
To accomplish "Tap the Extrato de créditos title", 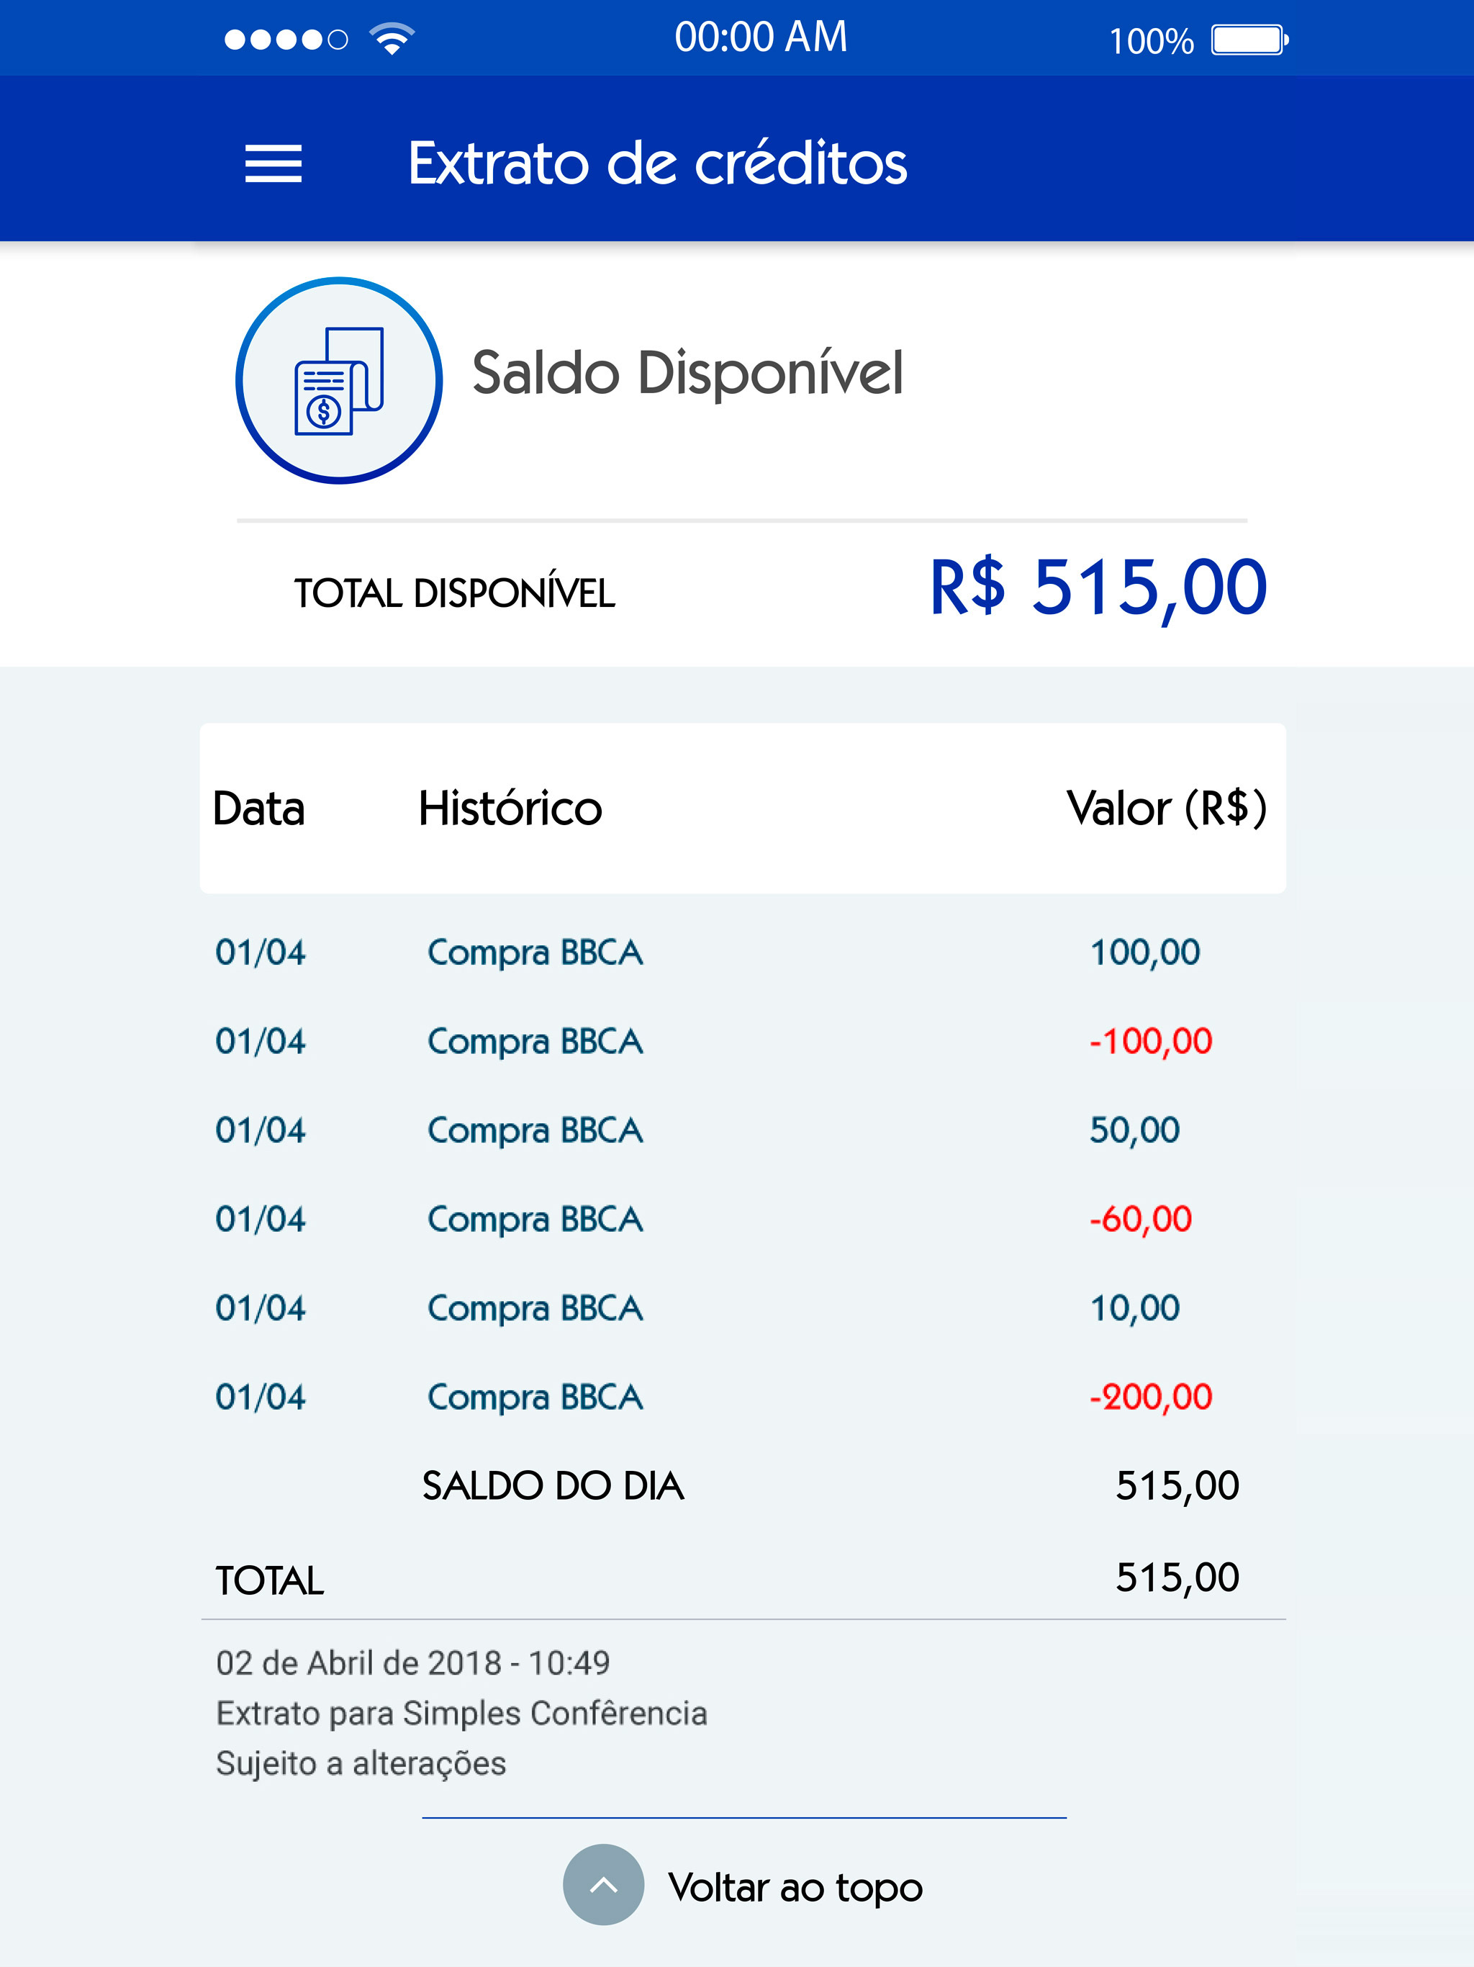I will point(658,163).
